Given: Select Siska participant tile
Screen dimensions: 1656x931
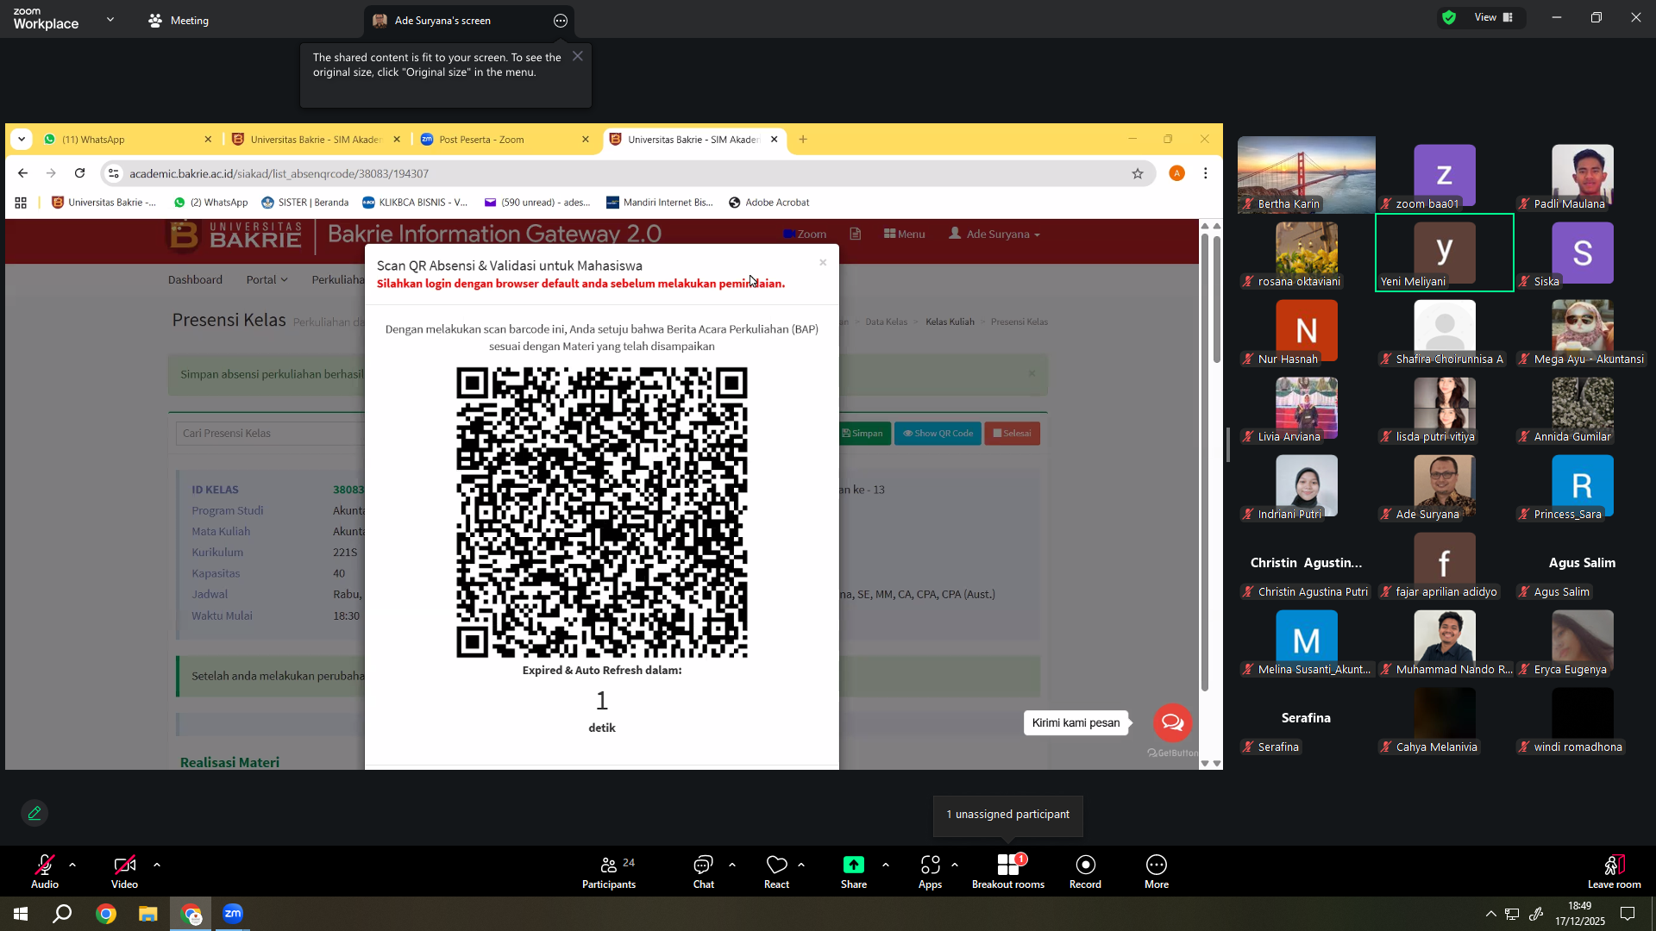Looking at the screenshot, I should coord(1583,253).
